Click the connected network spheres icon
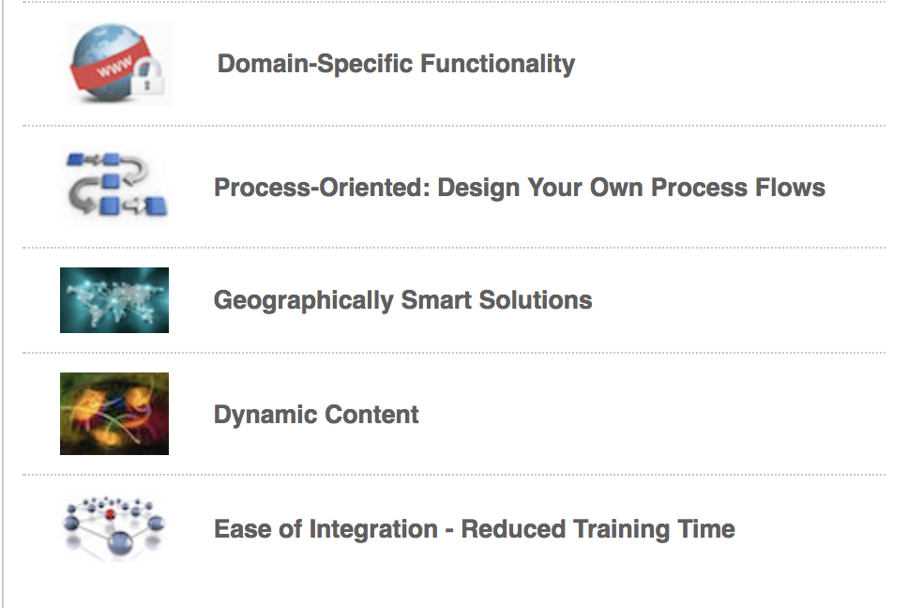The image size is (908, 608). [x=114, y=528]
